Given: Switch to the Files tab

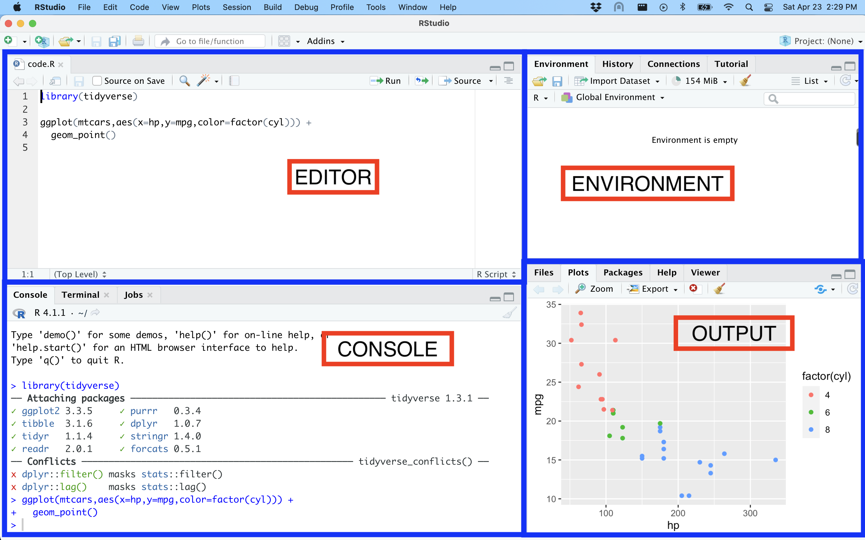Looking at the screenshot, I should coord(544,272).
